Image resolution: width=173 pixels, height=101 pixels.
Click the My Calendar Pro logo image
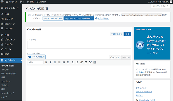(140, 45)
